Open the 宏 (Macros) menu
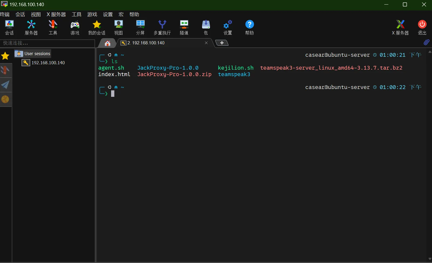The image size is (432, 263). [121, 14]
